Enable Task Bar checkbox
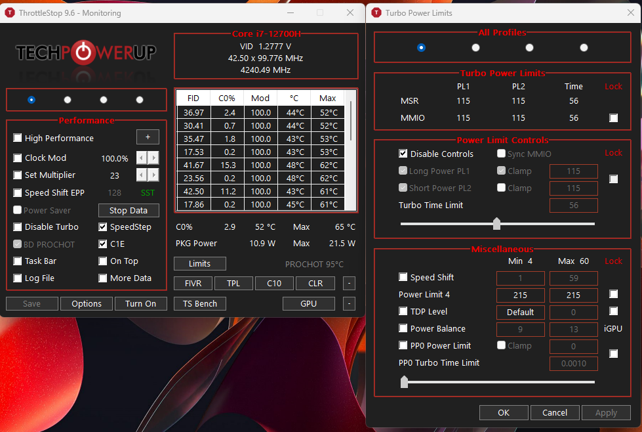642x432 pixels. click(17, 261)
